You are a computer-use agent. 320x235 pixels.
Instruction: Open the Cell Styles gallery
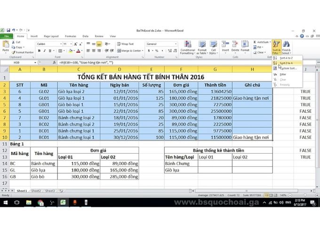(213, 47)
